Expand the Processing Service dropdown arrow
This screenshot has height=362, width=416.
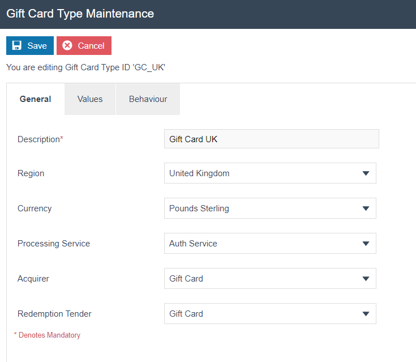(x=366, y=244)
